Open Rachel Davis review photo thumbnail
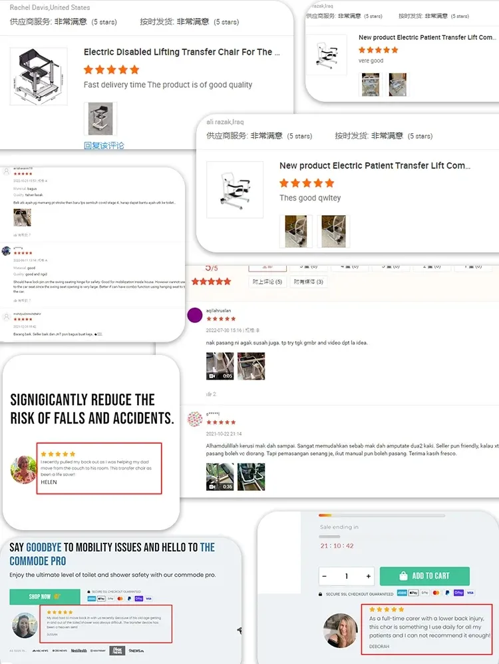 tap(100, 119)
